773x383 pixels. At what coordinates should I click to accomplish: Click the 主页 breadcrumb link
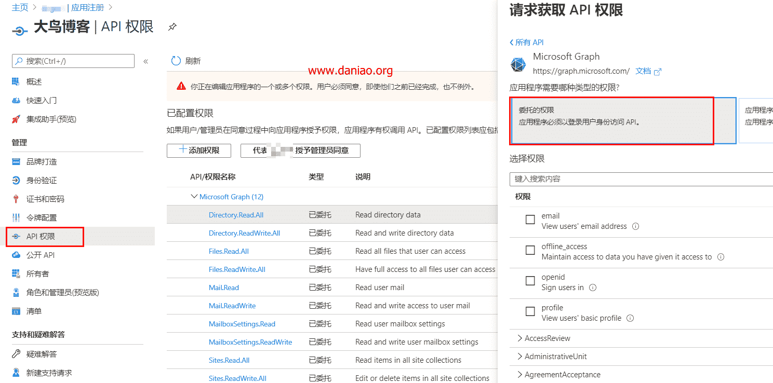point(20,7)
